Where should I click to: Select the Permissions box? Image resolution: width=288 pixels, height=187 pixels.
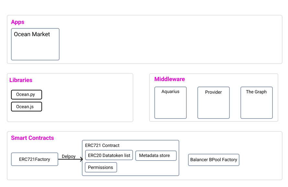coord(101,167)
